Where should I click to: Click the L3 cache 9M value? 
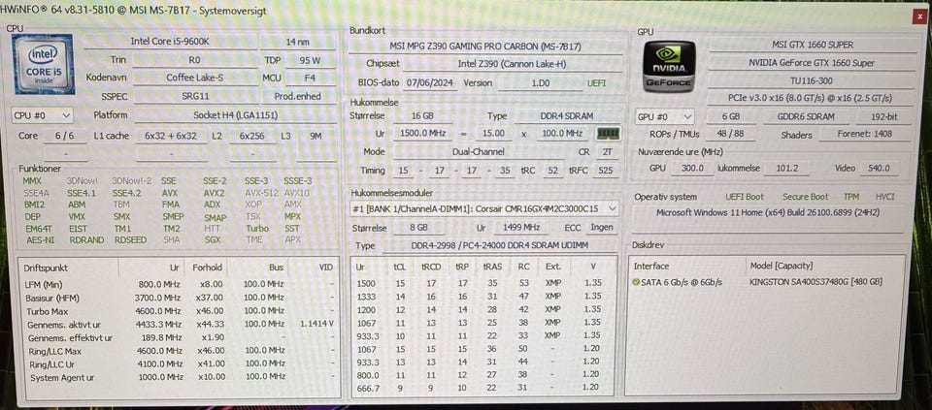click(316, 136)
